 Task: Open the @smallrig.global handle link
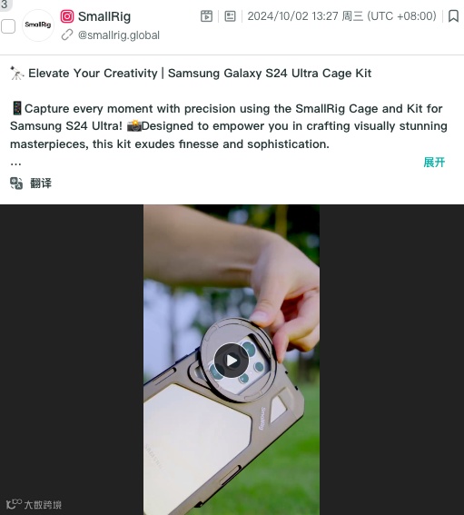click(x=119, y=35)
